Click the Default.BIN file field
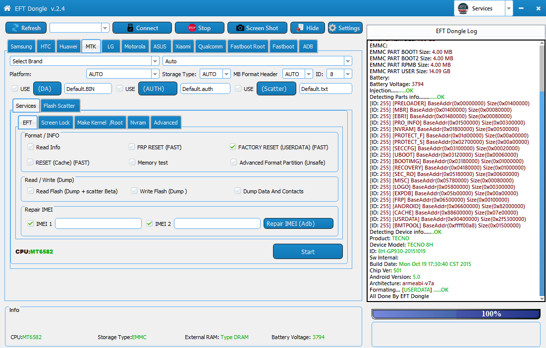The image size is (546, 348). click(88, 88)
